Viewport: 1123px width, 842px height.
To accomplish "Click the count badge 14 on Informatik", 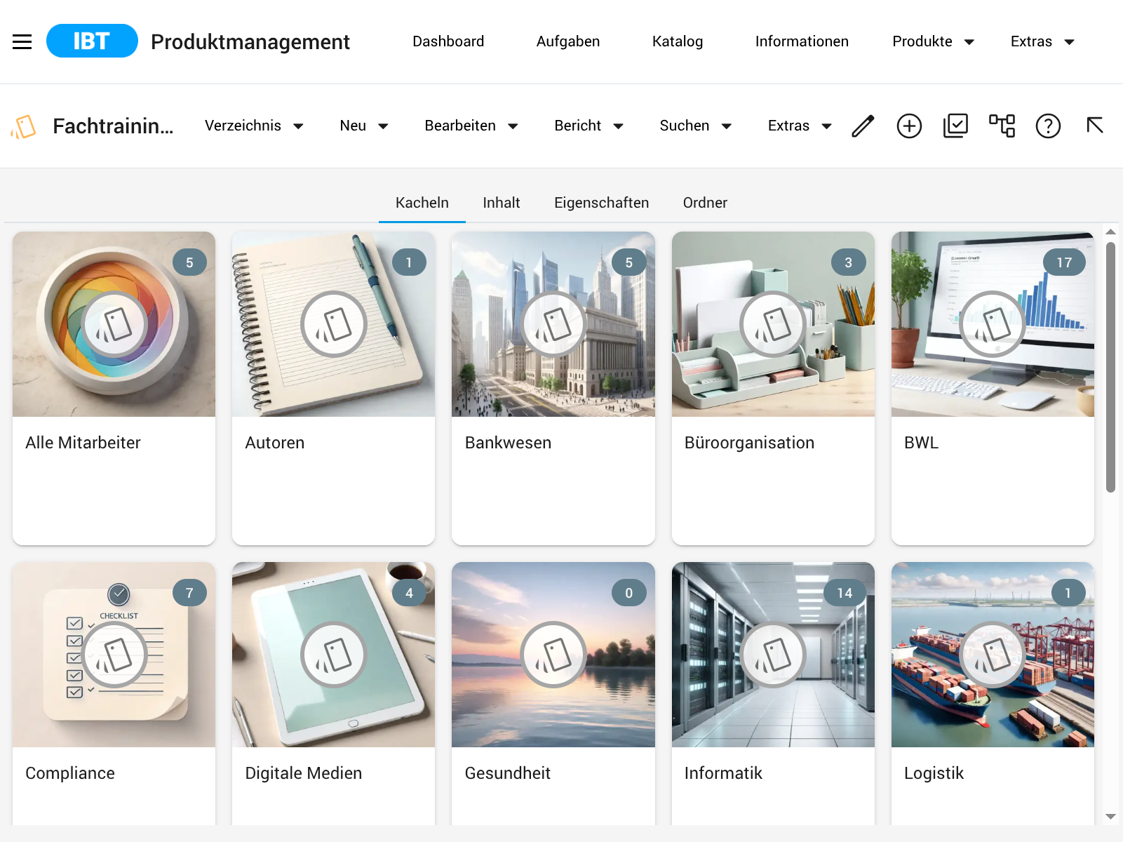I will 845,593.
